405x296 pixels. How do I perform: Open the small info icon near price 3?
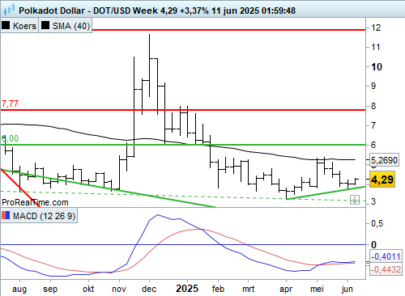(355, 200)
